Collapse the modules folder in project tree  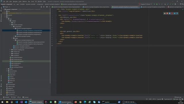pyautogui.click(x=9, y=21)
